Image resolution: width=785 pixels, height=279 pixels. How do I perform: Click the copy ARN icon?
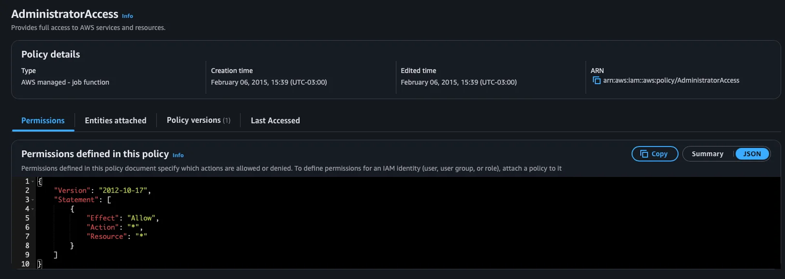click(596, 80)
